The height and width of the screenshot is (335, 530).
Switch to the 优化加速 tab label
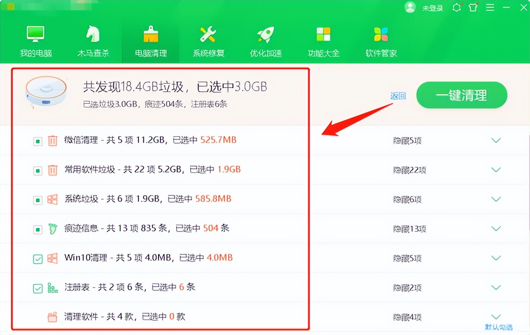pyautogui.click(x=266, y=54)
